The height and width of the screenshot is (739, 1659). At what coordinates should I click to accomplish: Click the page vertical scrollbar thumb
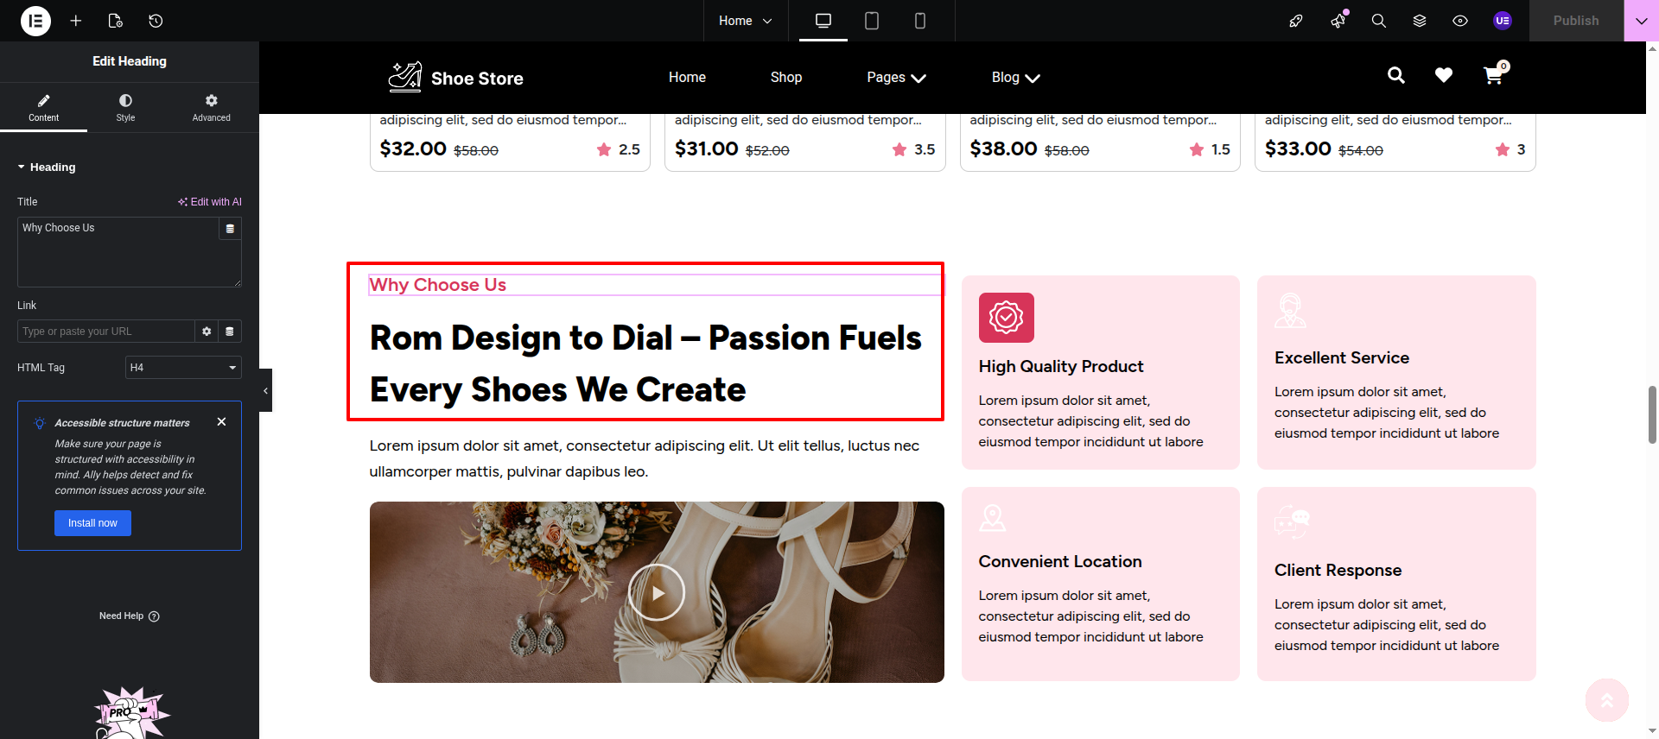(1652, 415)
